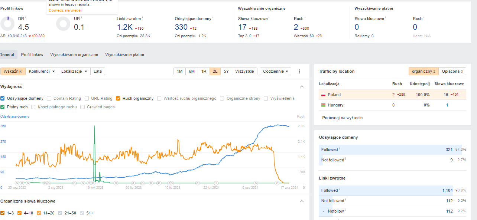The width and height of the screenshot is (477, 220).
Task: Click the Dowiedz się więcej link
Action: coord(65,10)
